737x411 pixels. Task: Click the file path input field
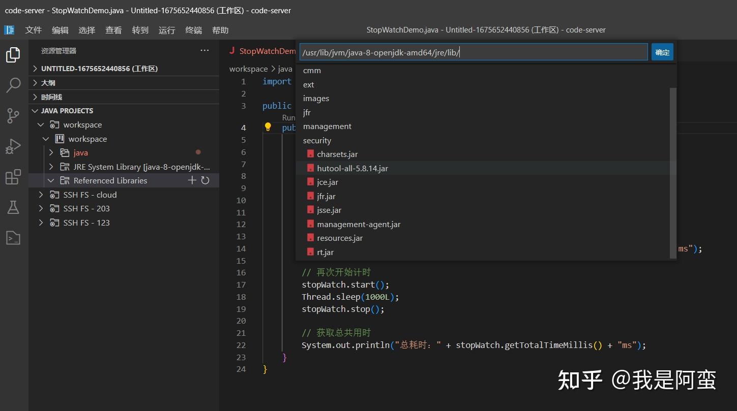coord(473,52)
